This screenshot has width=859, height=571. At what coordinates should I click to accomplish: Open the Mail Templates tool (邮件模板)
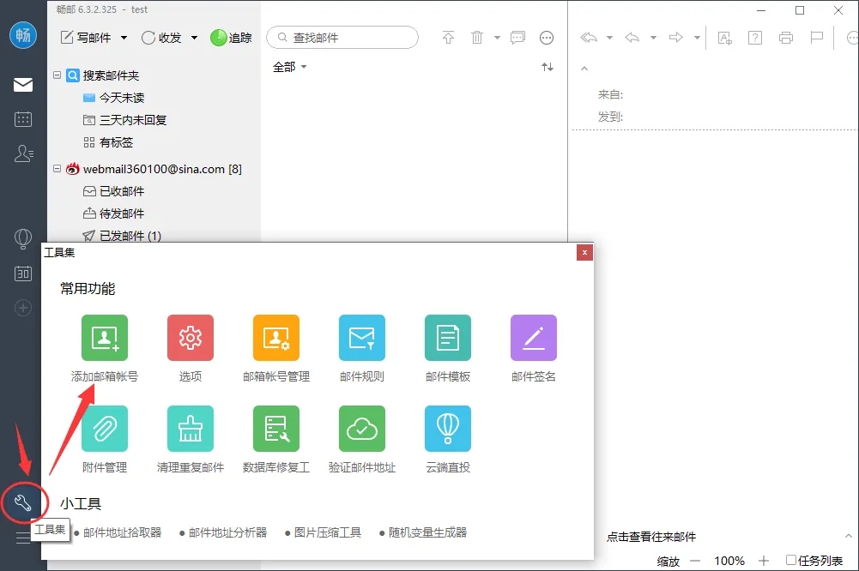(447, 338)
